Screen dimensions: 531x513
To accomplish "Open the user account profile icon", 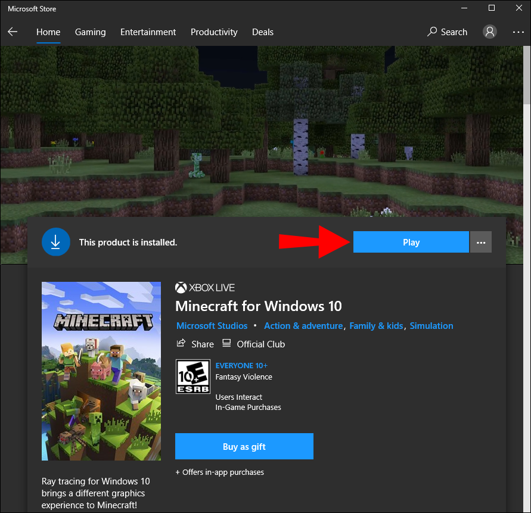I will coord(489,32).
